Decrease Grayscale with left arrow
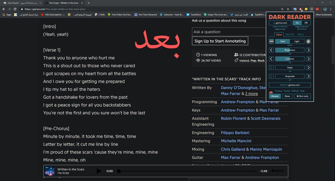Image resolution: width=335 pixels, height=181 pixels. [x=271, y=76]
